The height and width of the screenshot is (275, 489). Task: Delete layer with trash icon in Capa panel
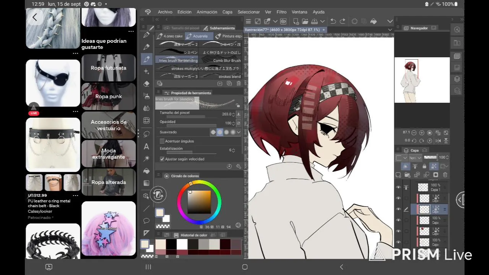(445, 175)
